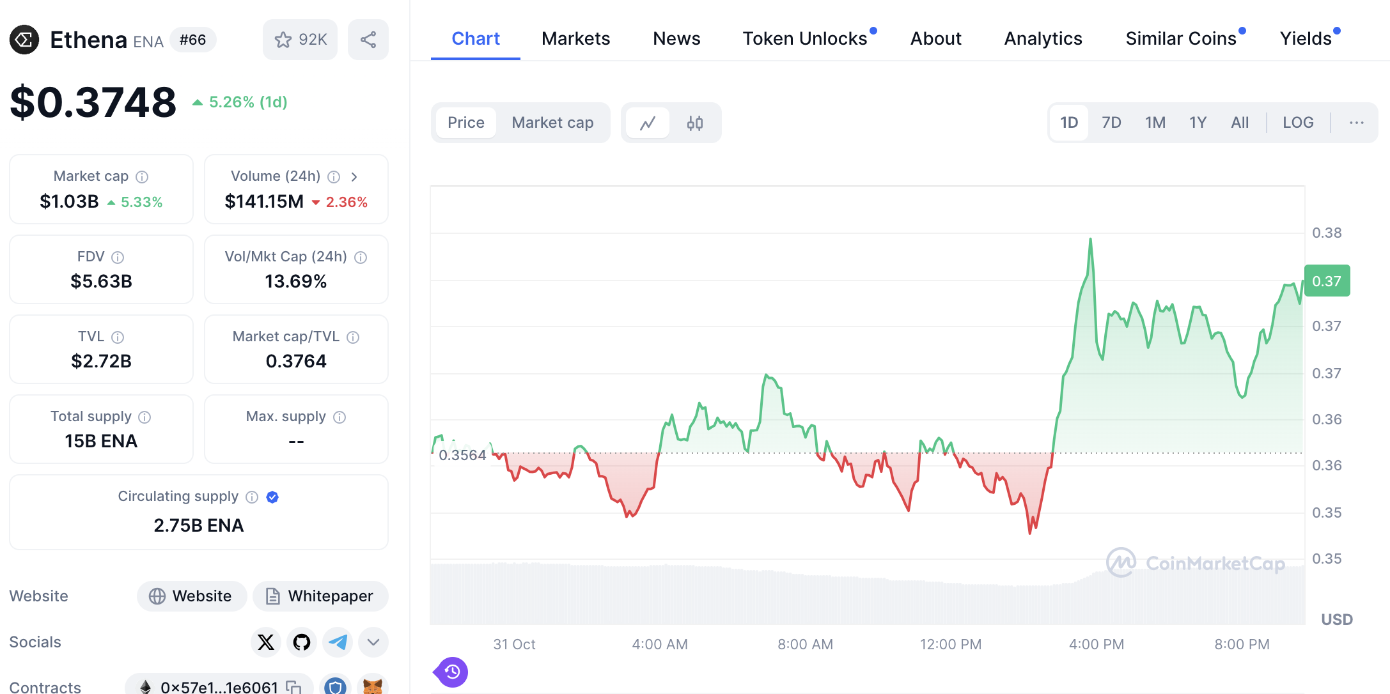This screenshot has height=694, width=1390.
Task: Open the Token Unlocks tab
Action: (x=805, y=38)
